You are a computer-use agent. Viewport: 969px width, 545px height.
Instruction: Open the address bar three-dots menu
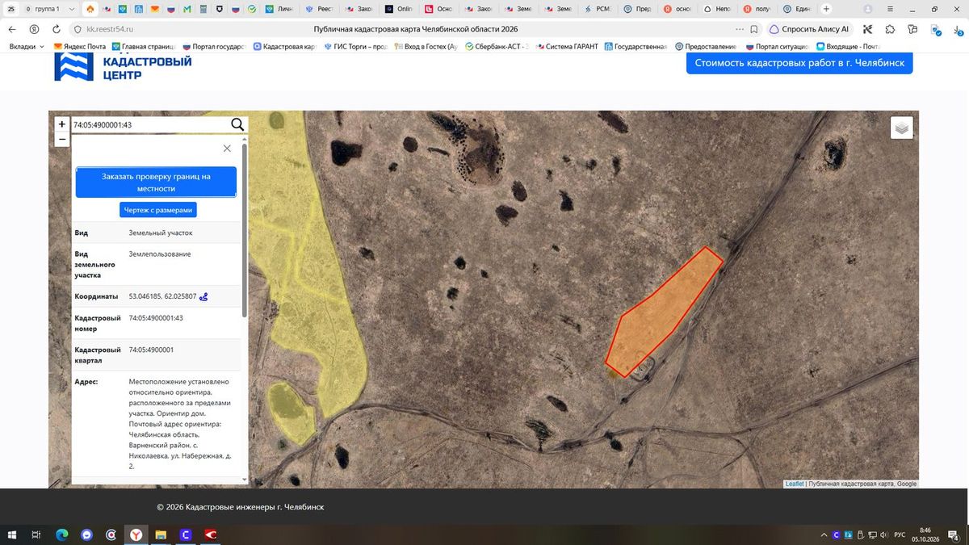(740, 29)
